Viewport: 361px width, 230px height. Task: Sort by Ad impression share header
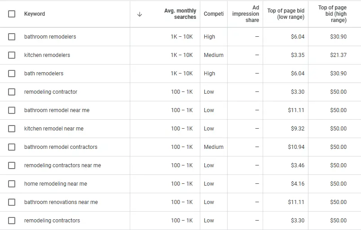tap(246, 14)
